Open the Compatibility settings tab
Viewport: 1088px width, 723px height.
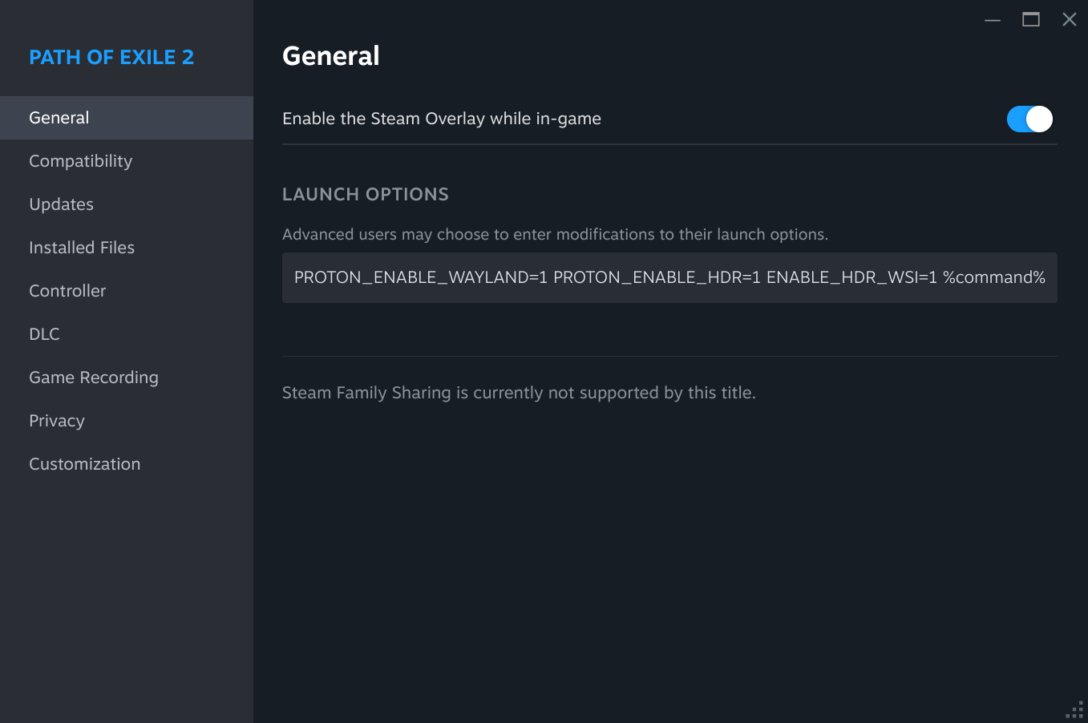coord(80,161)
